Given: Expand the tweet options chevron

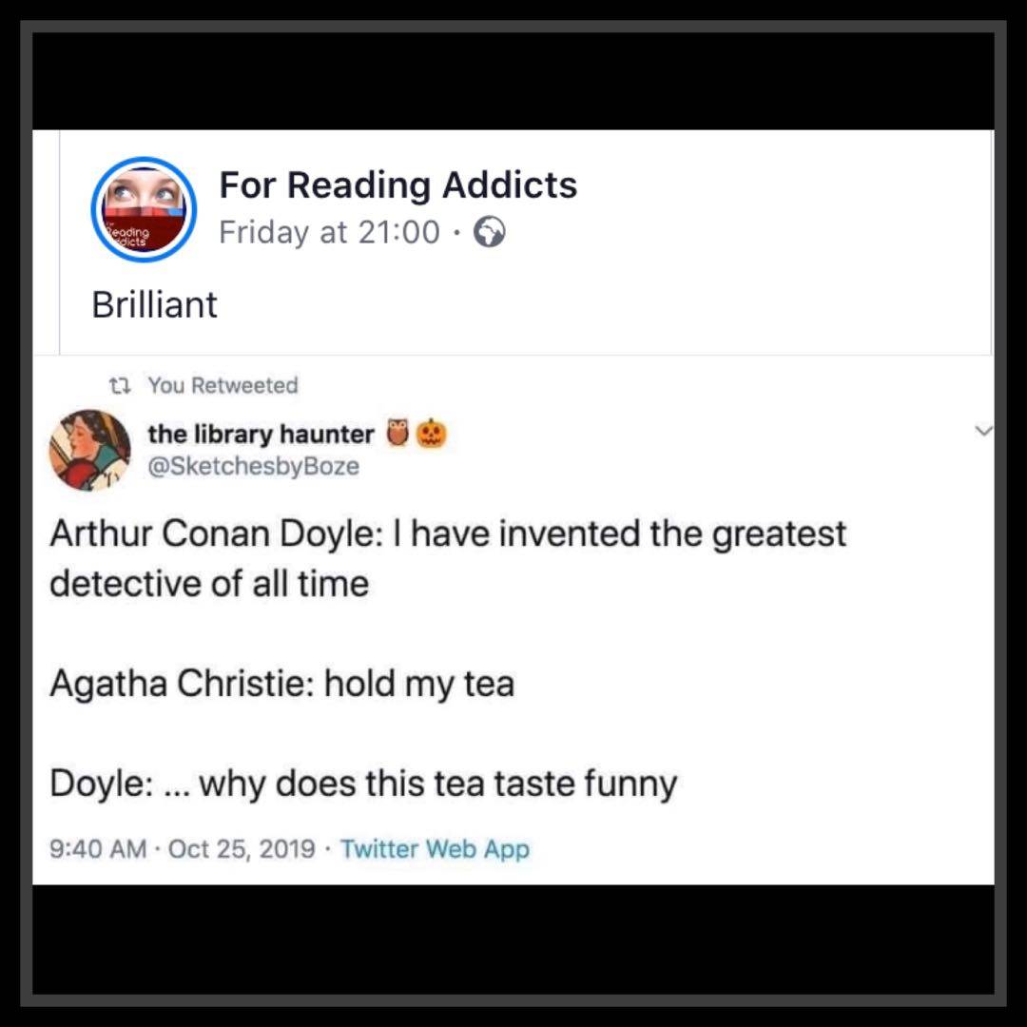Looking at the screenshot, I should [984, 431].
